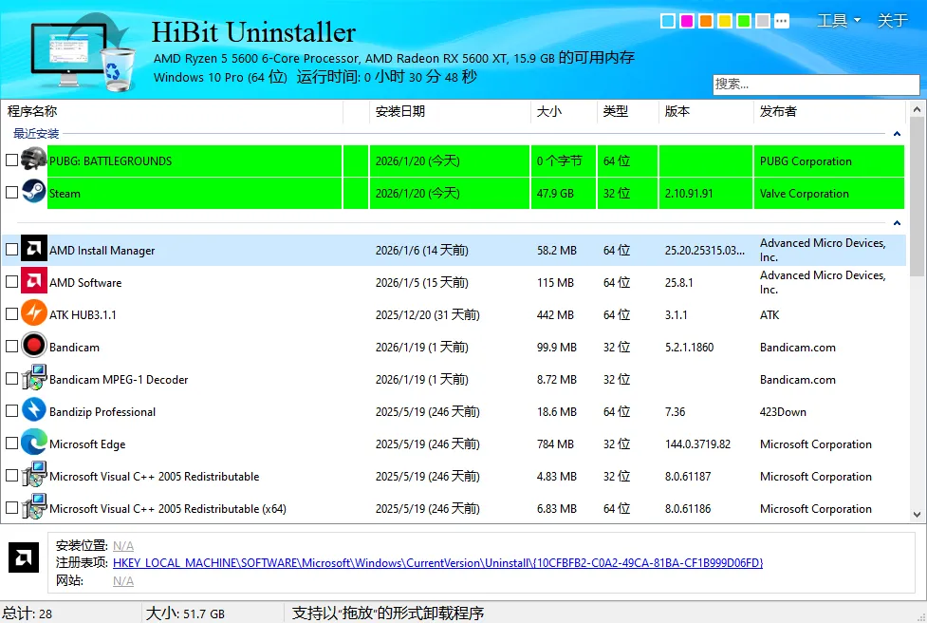Image resolution: width=927 pixels, height=623 pixels.
Task: Open the 关于 menu
Action: tap(892, 21)
